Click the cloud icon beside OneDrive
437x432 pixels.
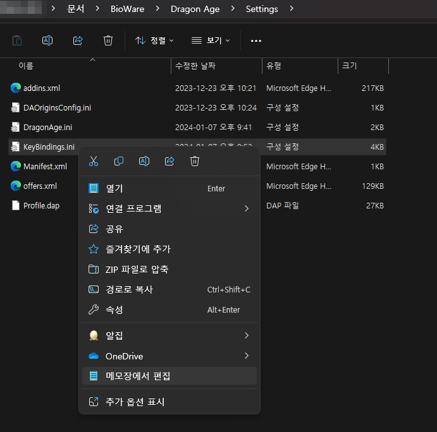94,356
